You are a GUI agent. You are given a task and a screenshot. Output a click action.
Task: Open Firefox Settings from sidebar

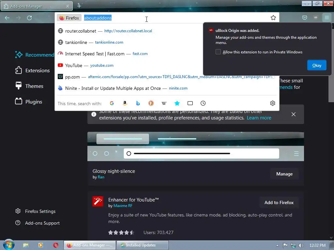35,211
